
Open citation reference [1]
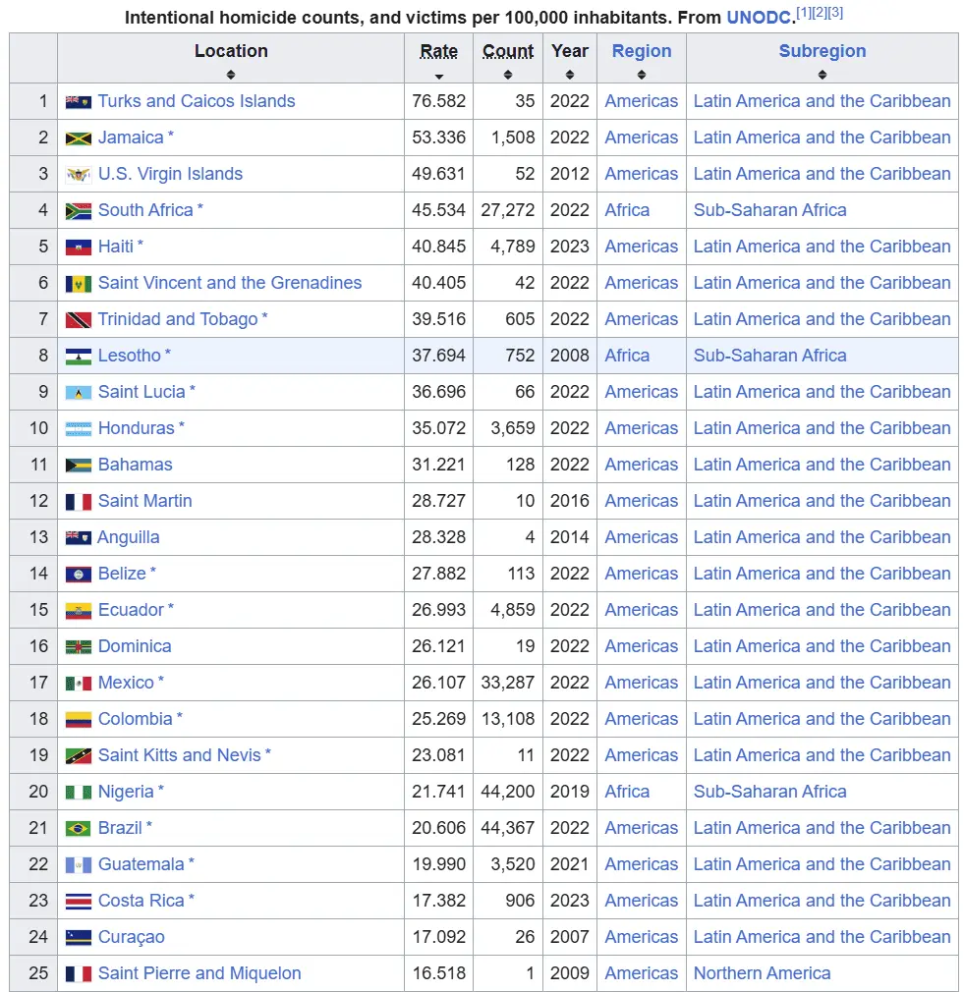tap(804, 13)
